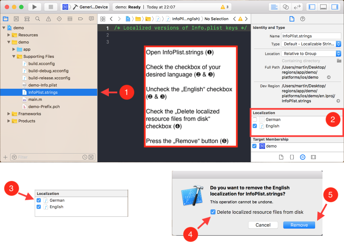The image size is (344, 244).
Task: Toggle recent files filter clock icon
Action: pyautogui.click(x=85, y=157)
